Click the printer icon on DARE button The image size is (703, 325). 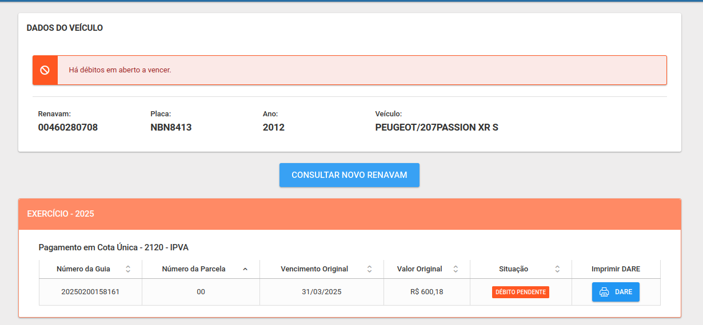pyautogui.click(x=604, y=292)
